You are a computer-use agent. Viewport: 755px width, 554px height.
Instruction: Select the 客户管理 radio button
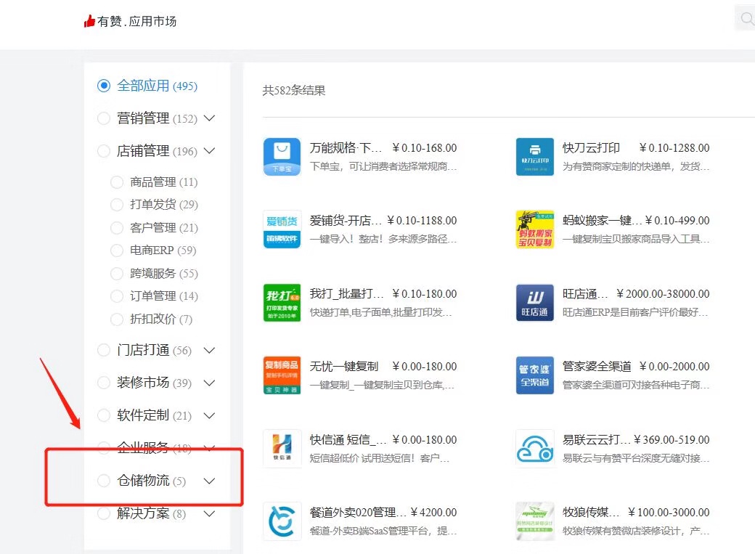117,228
